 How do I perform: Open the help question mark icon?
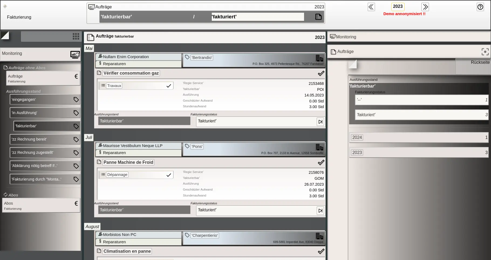coord(480,7)
